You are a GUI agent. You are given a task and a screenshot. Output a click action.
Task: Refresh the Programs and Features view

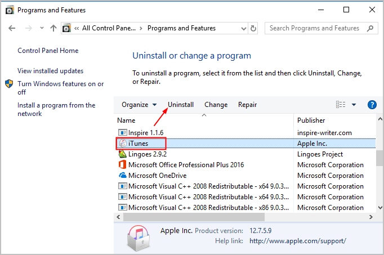[x=253, y=28]
